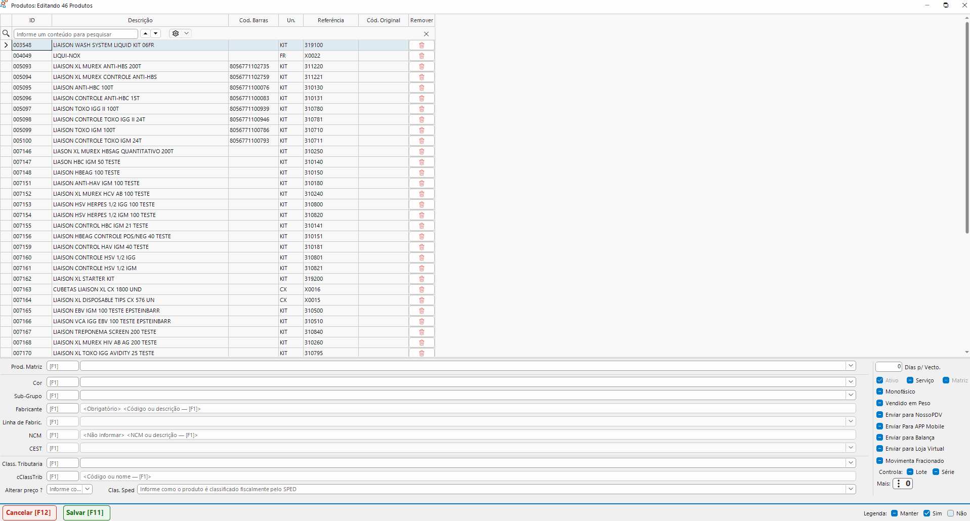The height and width of the screenshot is (521, 970).
Task: Expand the Prod. Matriz dropdown
Action: (x=851, y=366)
